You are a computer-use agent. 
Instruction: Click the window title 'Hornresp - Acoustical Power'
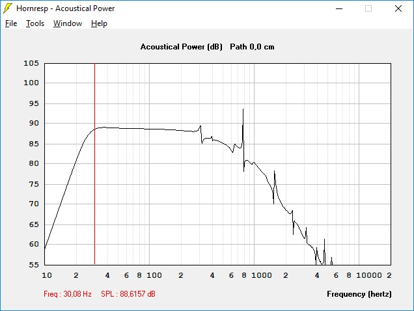tap(66, 8)
